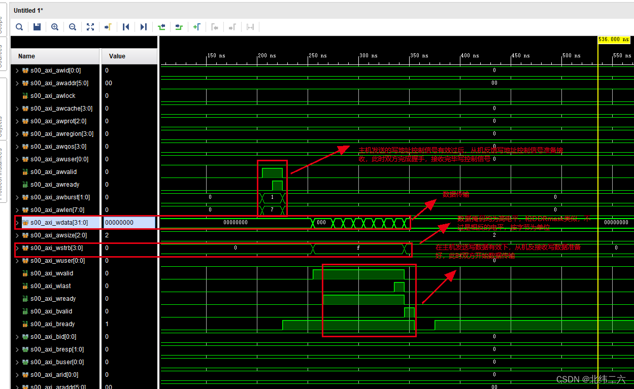Click the go to cursor icon

pos(108,27)
